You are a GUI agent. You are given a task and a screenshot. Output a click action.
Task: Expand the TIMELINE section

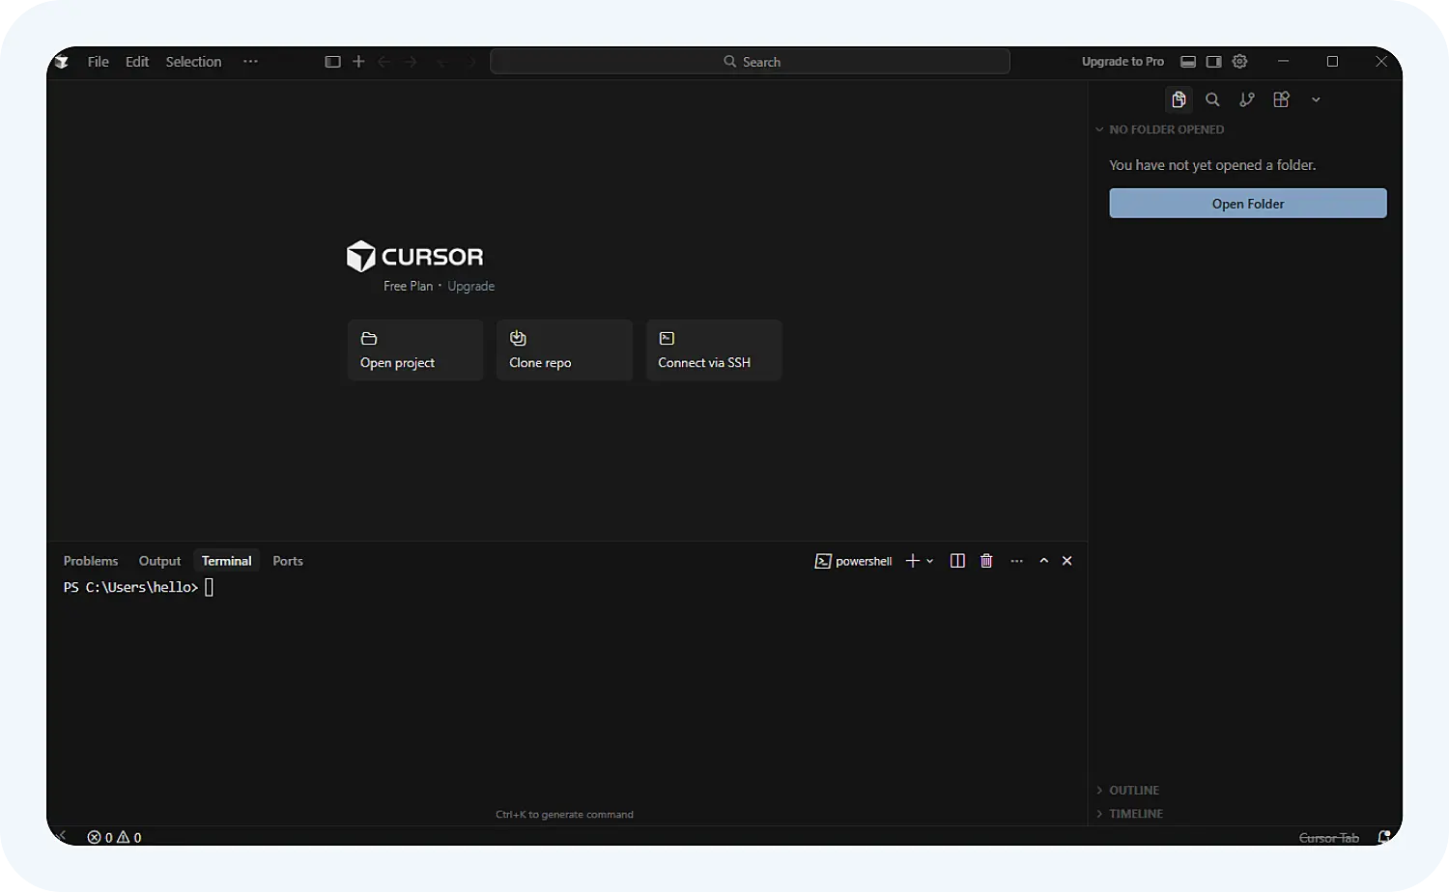click(1135, 814)
